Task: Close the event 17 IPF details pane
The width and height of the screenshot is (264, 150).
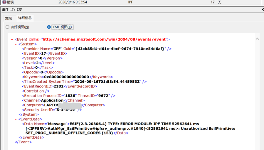Action: click(263, 10)
